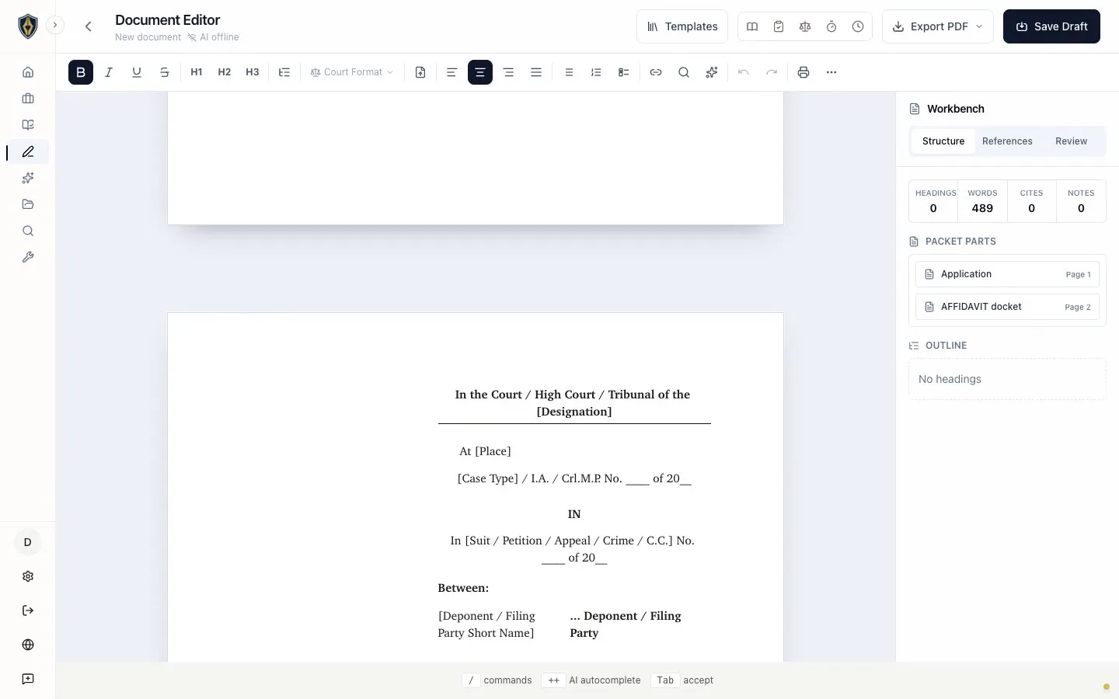
Task: Click the shield app logo
Action: click(28, 26)
